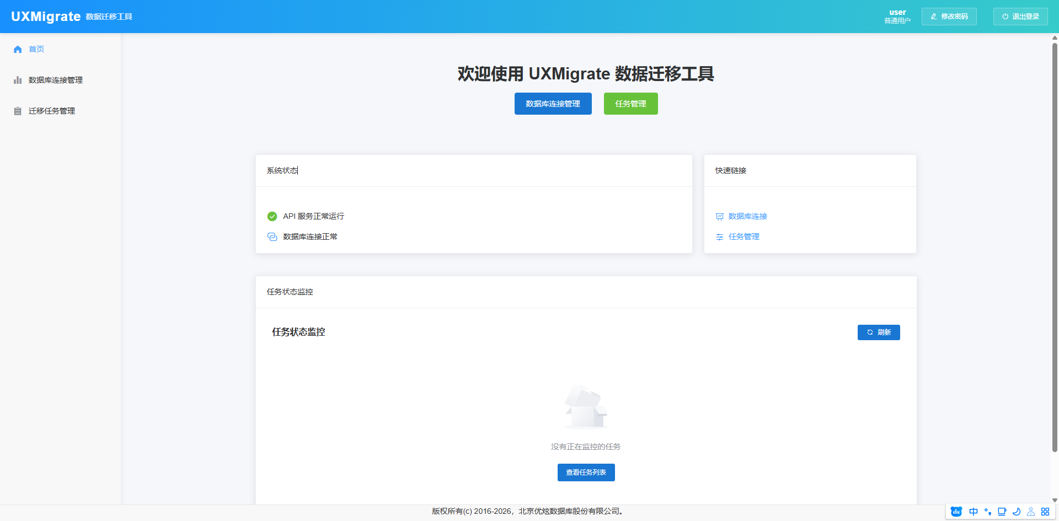Click the empty box illustration in task monitor

coord(586,407)
